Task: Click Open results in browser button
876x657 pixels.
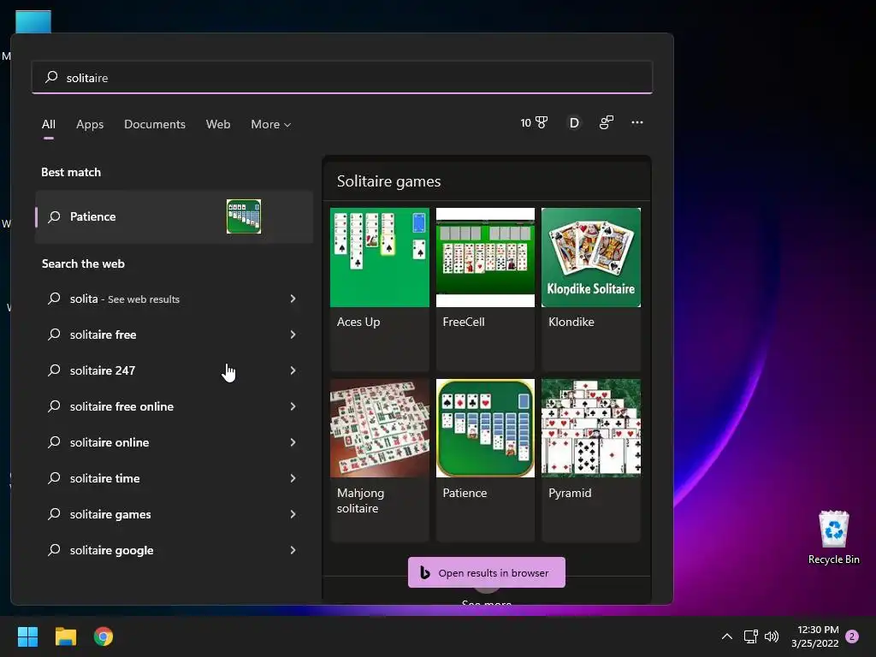Action: 487,572
